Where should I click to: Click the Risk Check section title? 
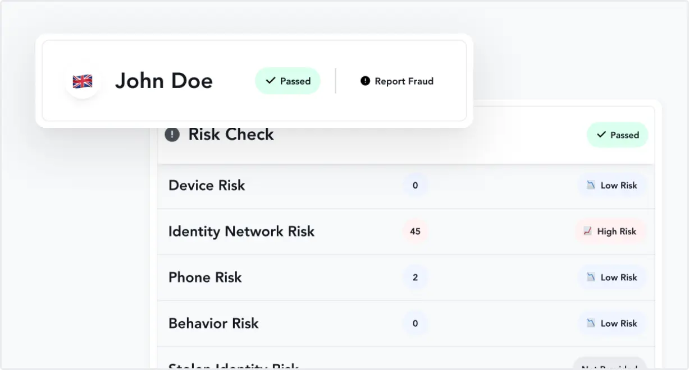(x=231, y=135)
